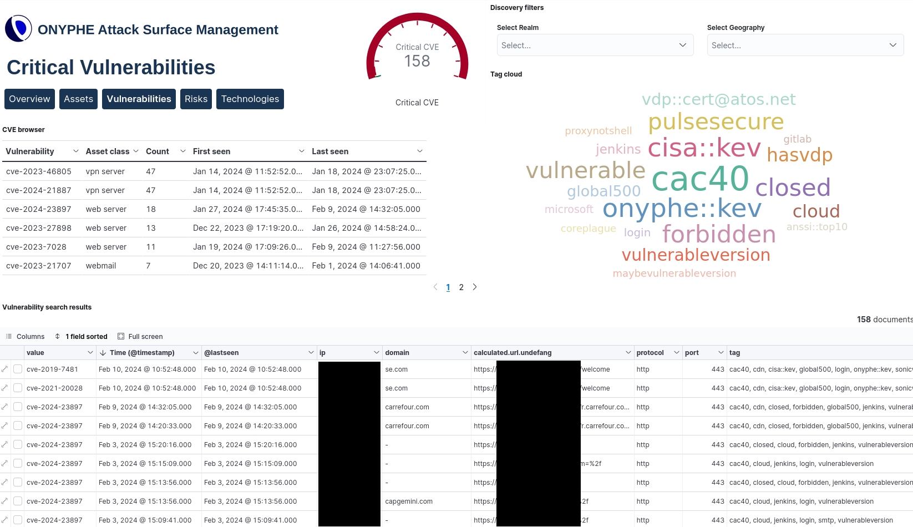Screen dimensions: 913x527
Task: Click the ONYPHE logo icon
Action: [18, 29]
